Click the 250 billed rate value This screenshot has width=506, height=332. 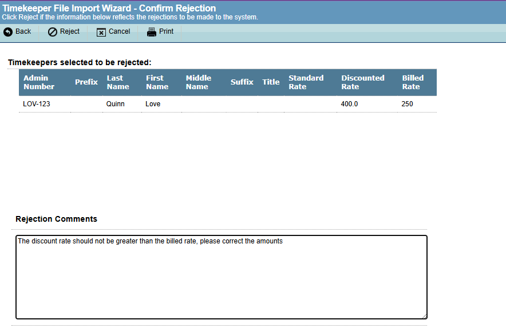pos(407,104)
